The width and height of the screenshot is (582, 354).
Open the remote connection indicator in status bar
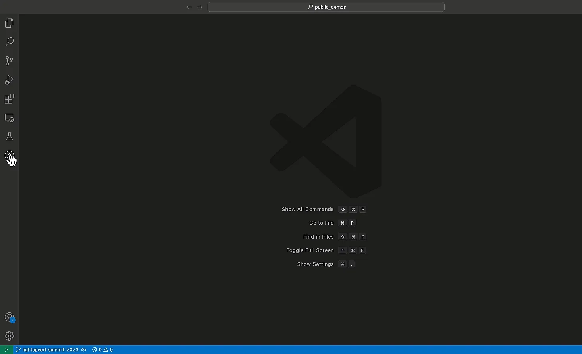click(6, 350)
